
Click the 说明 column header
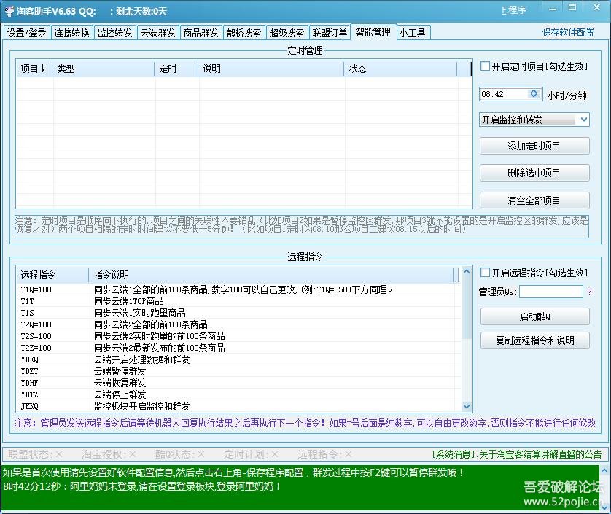coord(271,69)
